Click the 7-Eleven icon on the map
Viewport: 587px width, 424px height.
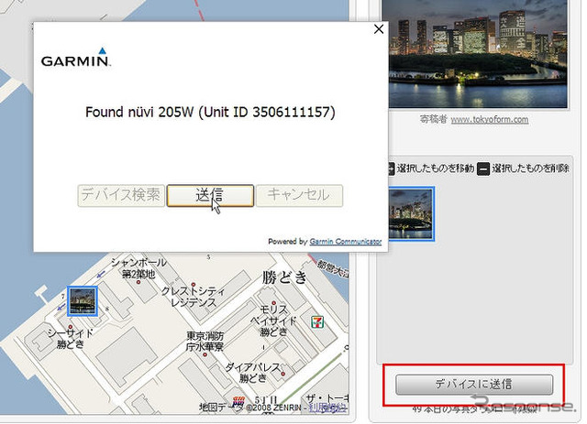[x=317, y=322]
